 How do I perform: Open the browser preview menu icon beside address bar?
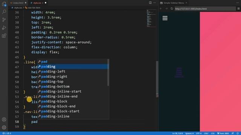(x=238, y=9)
